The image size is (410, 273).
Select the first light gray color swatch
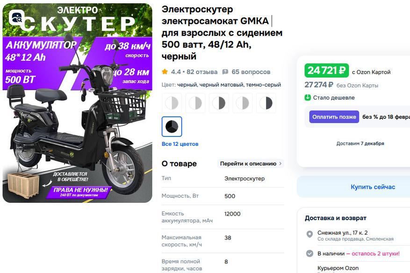click(x=172, y=103)
